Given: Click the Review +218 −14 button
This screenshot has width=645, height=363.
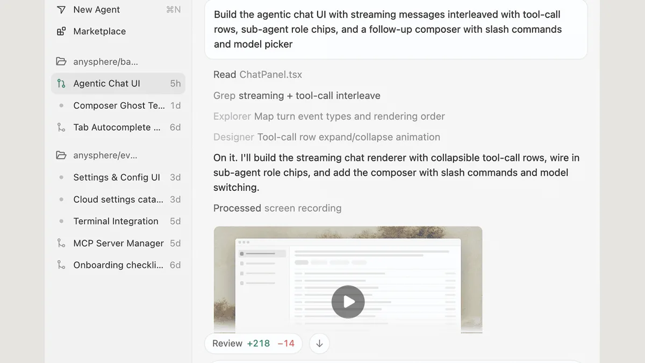Looking at the screenshot, I should (x=253, y=344).
